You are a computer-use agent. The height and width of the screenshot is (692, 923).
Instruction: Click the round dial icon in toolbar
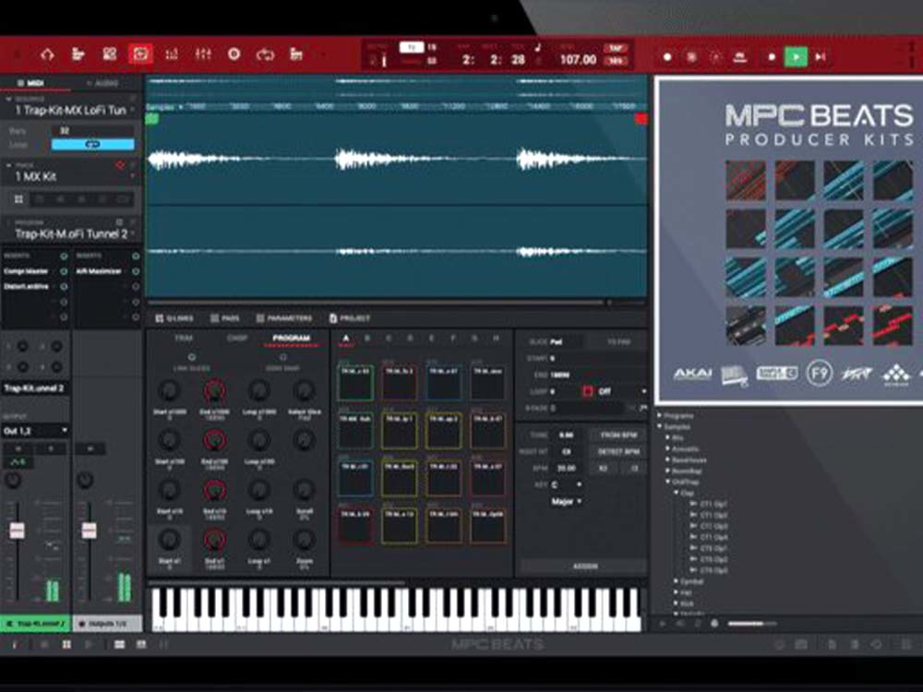click(x=234, y=54)
